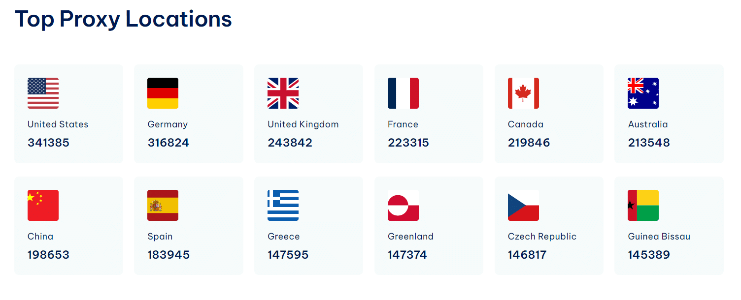The image size is (741, 300).
Task: Click the United States flag icon
Action: click(x=43, y=93)
